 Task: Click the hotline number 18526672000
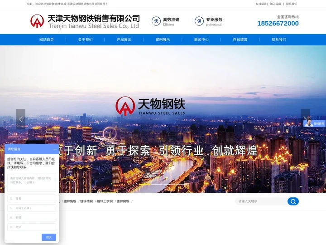click(278, 24)
